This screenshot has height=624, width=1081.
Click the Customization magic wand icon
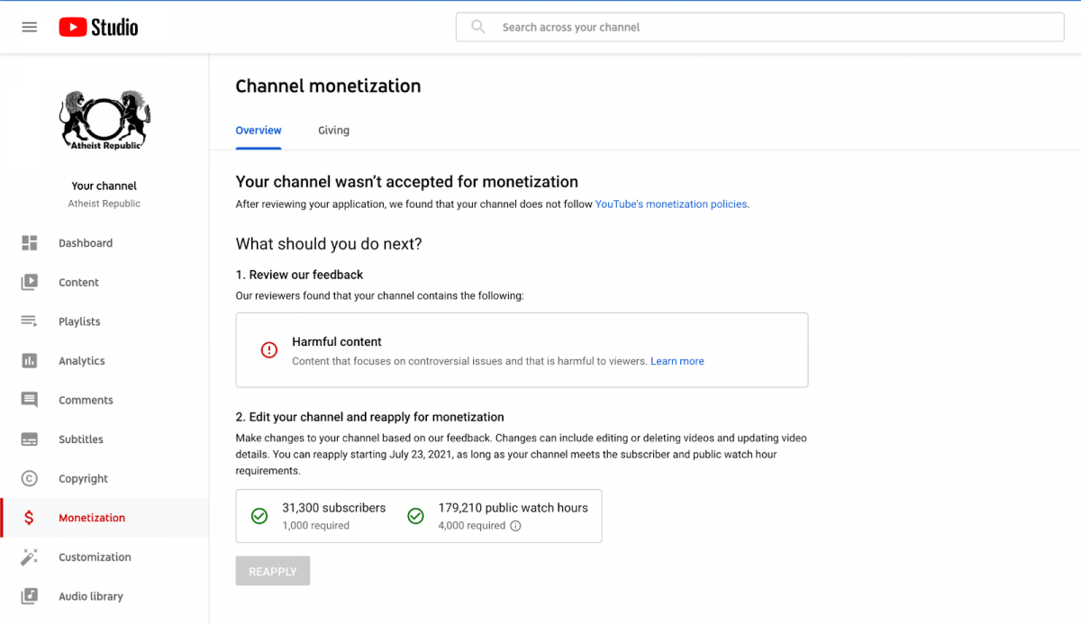(30, 557)
